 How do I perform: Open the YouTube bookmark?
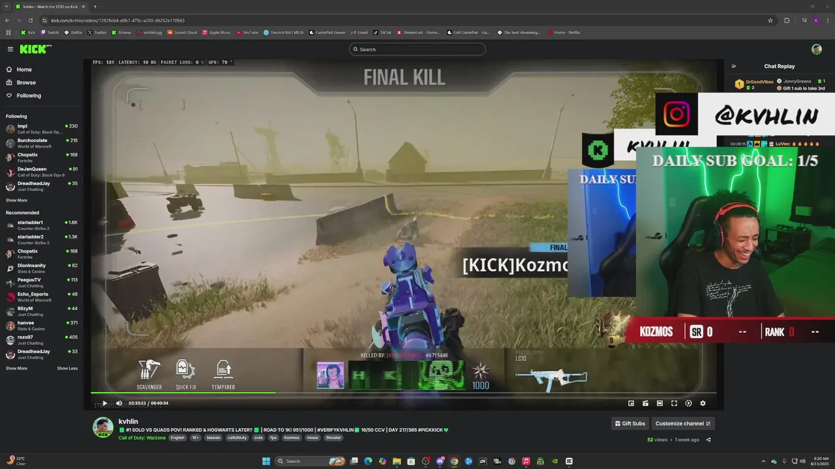click(247, 33)
